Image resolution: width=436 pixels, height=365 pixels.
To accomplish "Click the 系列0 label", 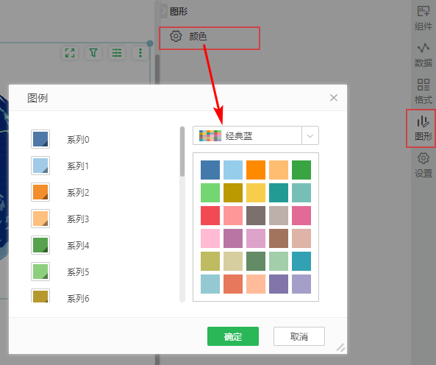I will click(x=78, y=139).
